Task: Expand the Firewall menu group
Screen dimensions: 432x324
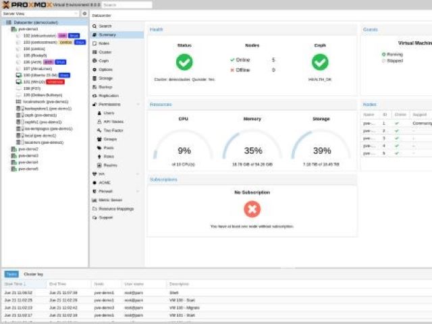Action: [x=138, y=191]
